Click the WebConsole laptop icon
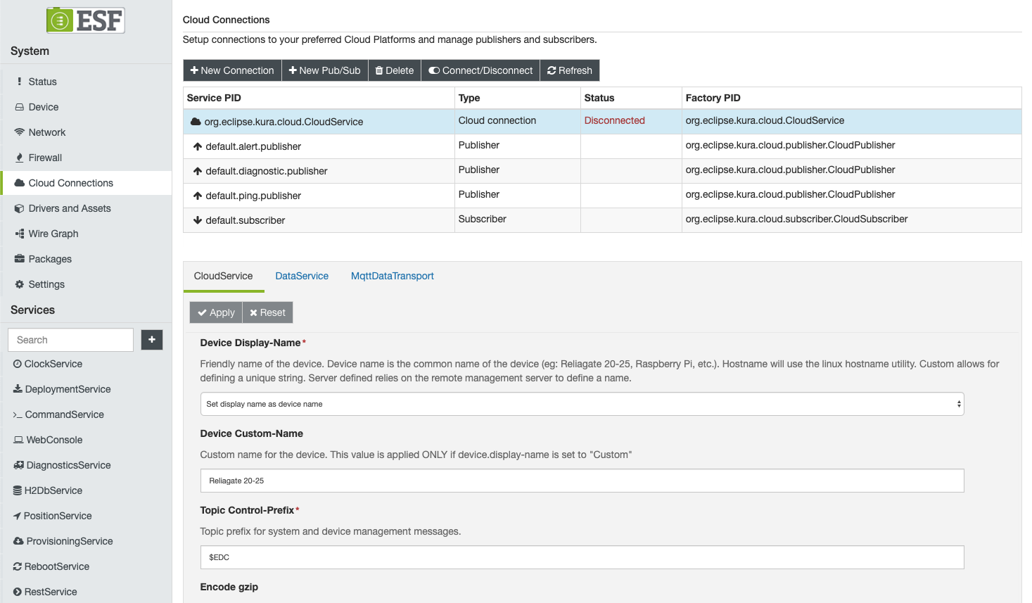Screen dimensions: 1032x603 click(x=18, y=440)
